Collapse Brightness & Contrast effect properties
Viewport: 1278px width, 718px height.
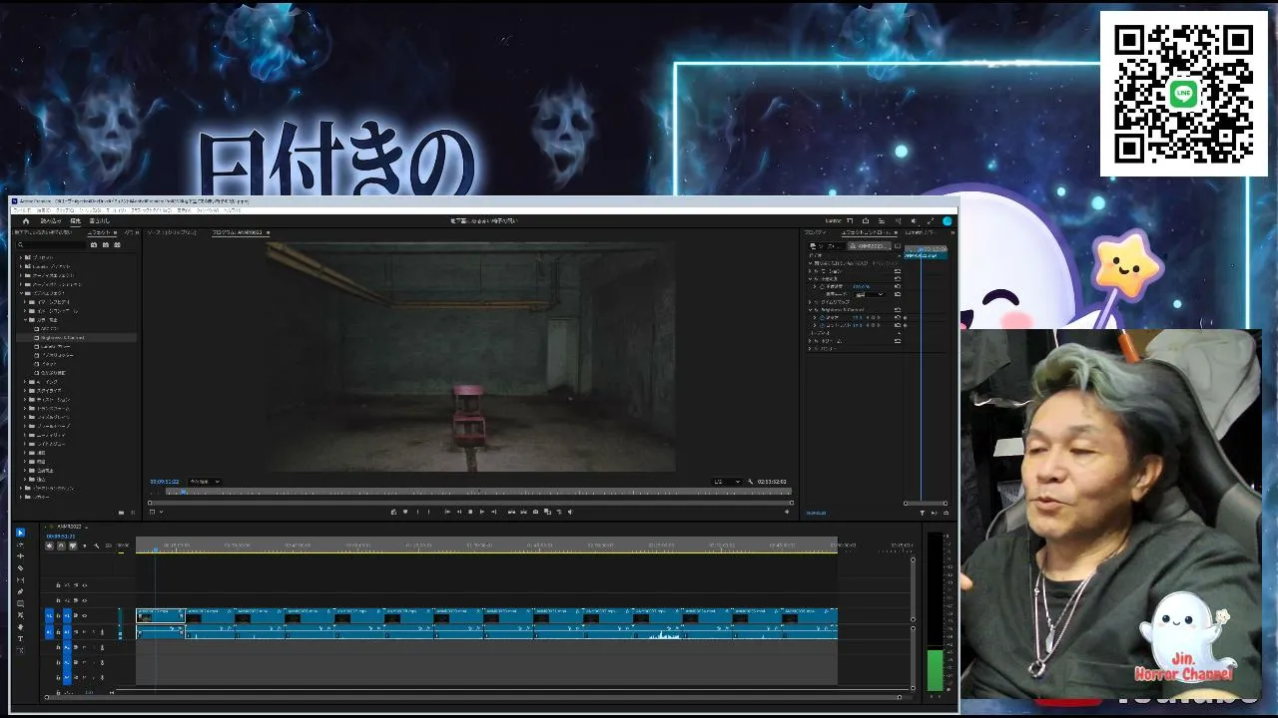pos(810,310)
